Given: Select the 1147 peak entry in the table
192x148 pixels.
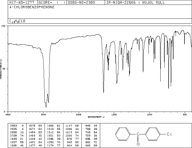Looking at the screenshot, I should 72,126.
